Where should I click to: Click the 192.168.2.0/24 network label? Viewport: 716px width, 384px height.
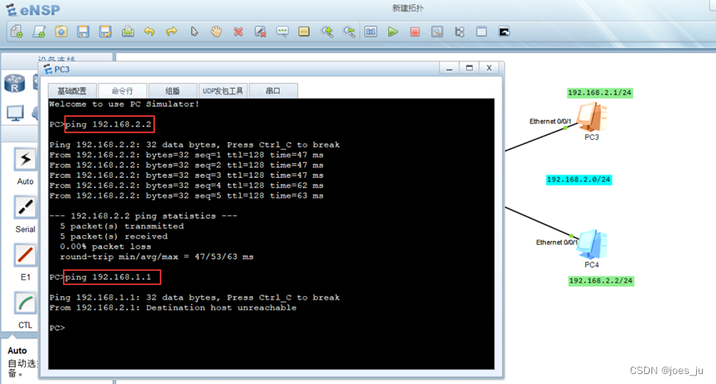[x=579, y=180]
